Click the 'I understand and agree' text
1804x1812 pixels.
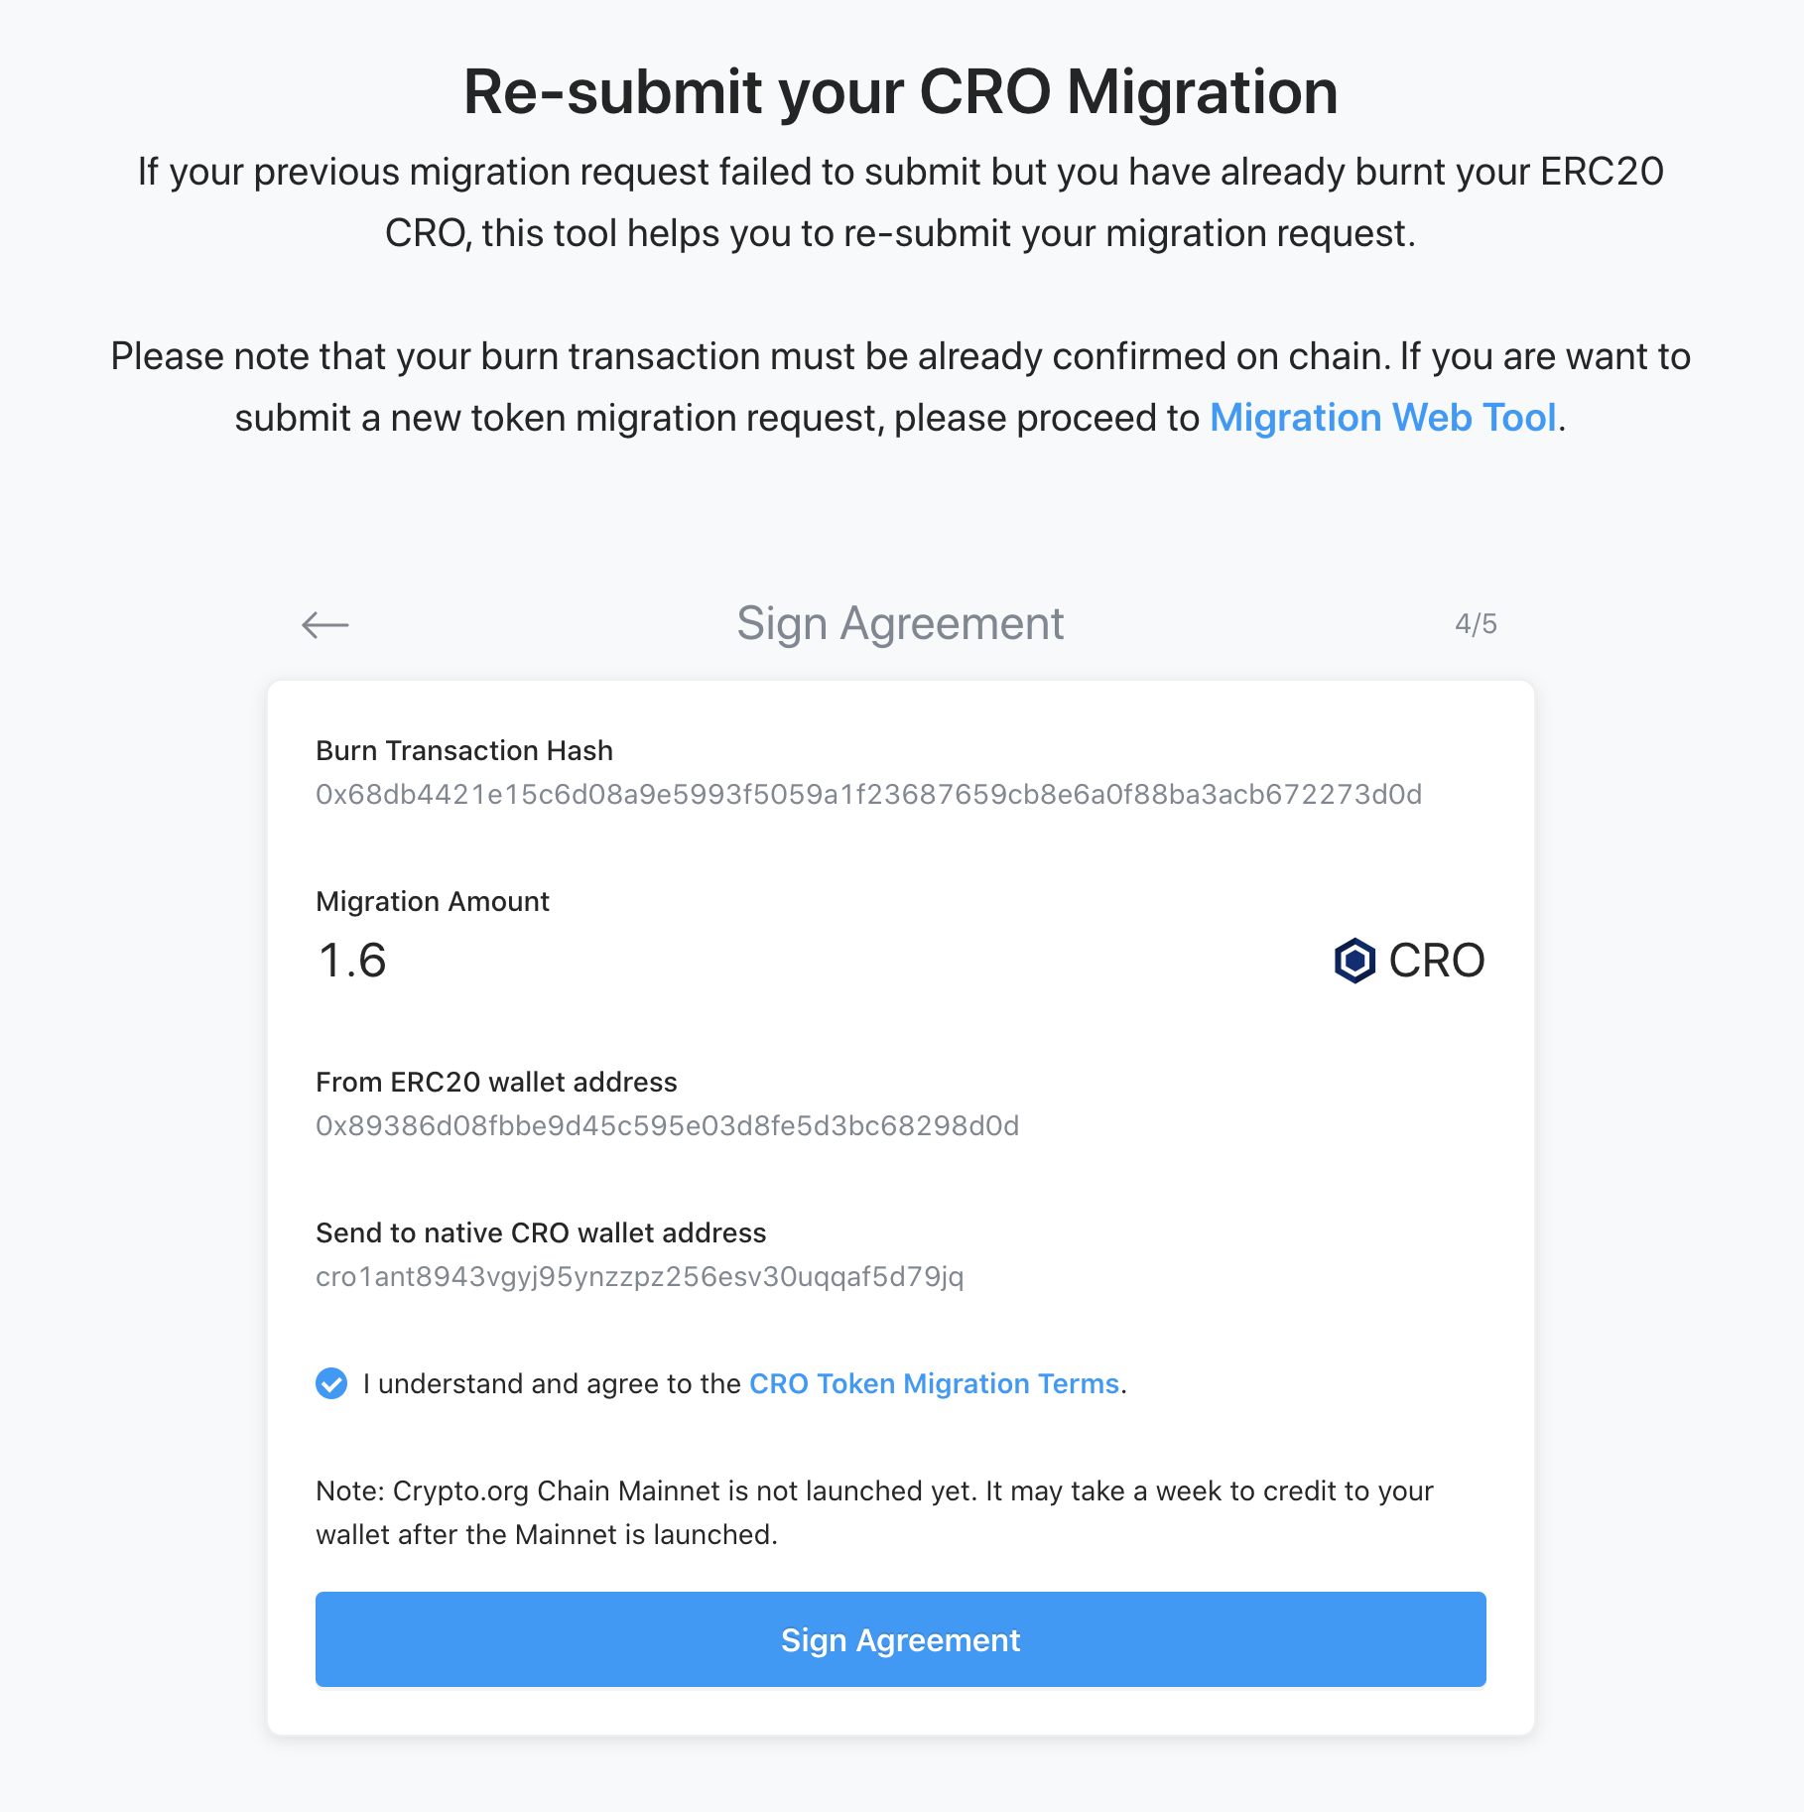552,1383
